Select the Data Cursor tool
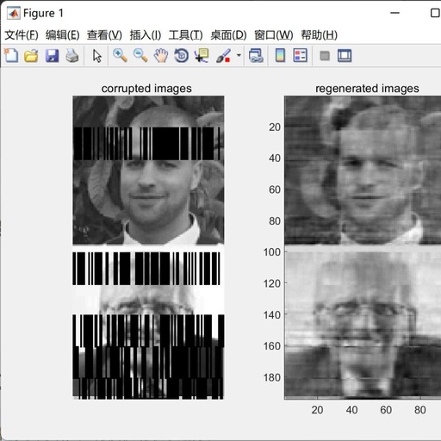The image size is (441, 441). (202, 55)
